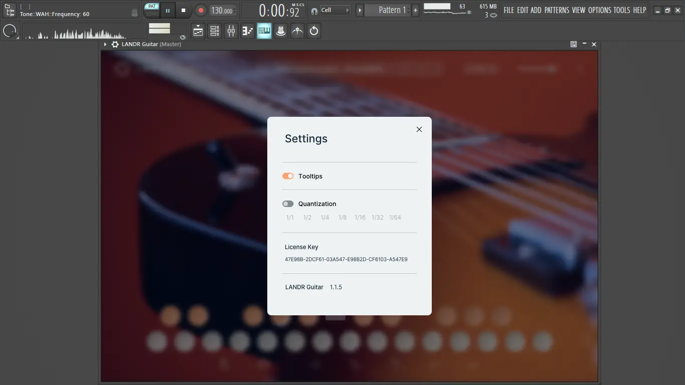Stop playback with the stop button
685x385 pixels.
184,10
